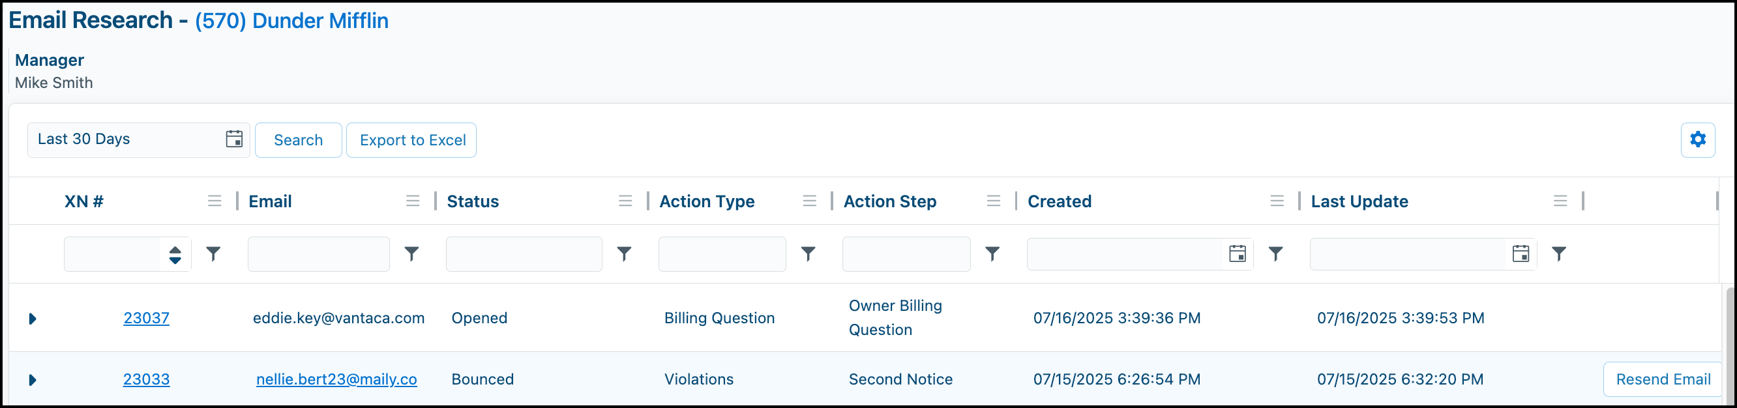Click the XN # filter funnel icon
This screenshot has width=1737, height=408.
[213, 254]
